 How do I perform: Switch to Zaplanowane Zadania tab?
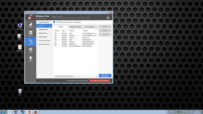75,27
